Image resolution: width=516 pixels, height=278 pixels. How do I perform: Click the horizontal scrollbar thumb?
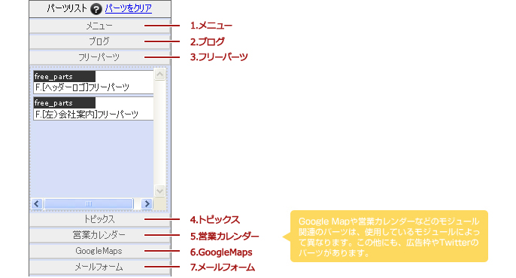click(89, 204)
